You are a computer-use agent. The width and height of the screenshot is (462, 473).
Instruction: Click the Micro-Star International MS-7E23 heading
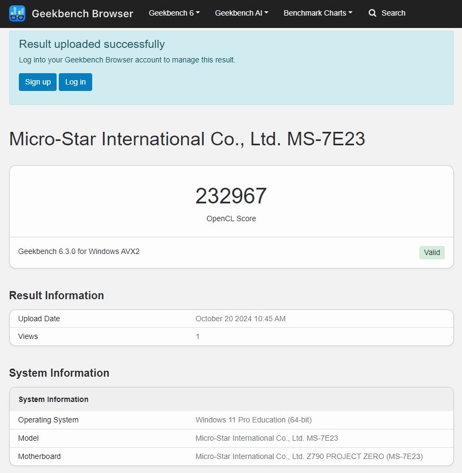coord(187,139)
